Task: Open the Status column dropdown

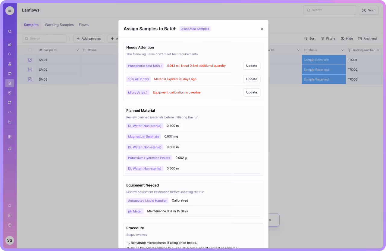Action: pyautogui.click(x=342, y=50)
